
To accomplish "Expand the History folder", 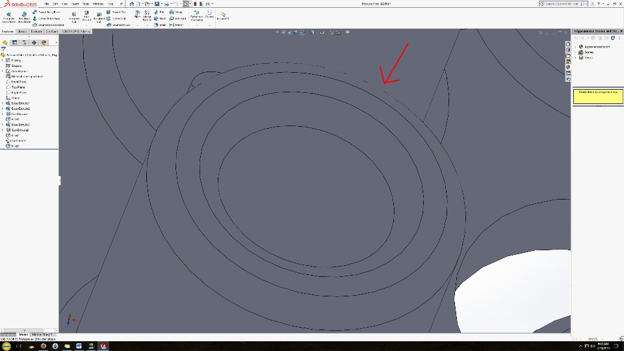I will tap(3, 60).
